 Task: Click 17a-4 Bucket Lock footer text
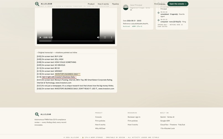[167, 129]
